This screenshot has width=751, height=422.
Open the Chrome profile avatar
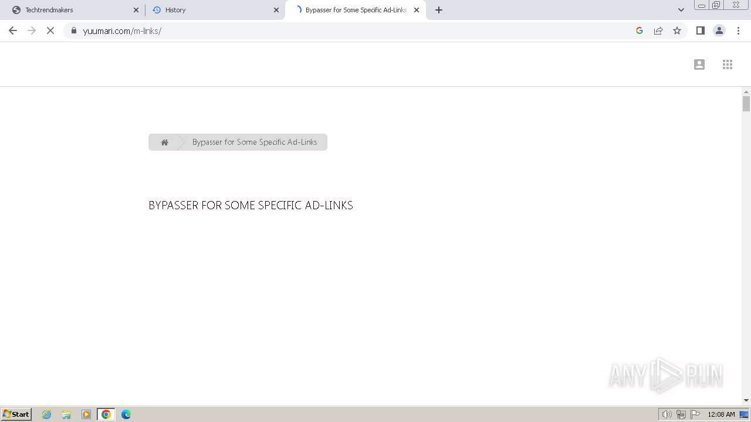point(719,30)
